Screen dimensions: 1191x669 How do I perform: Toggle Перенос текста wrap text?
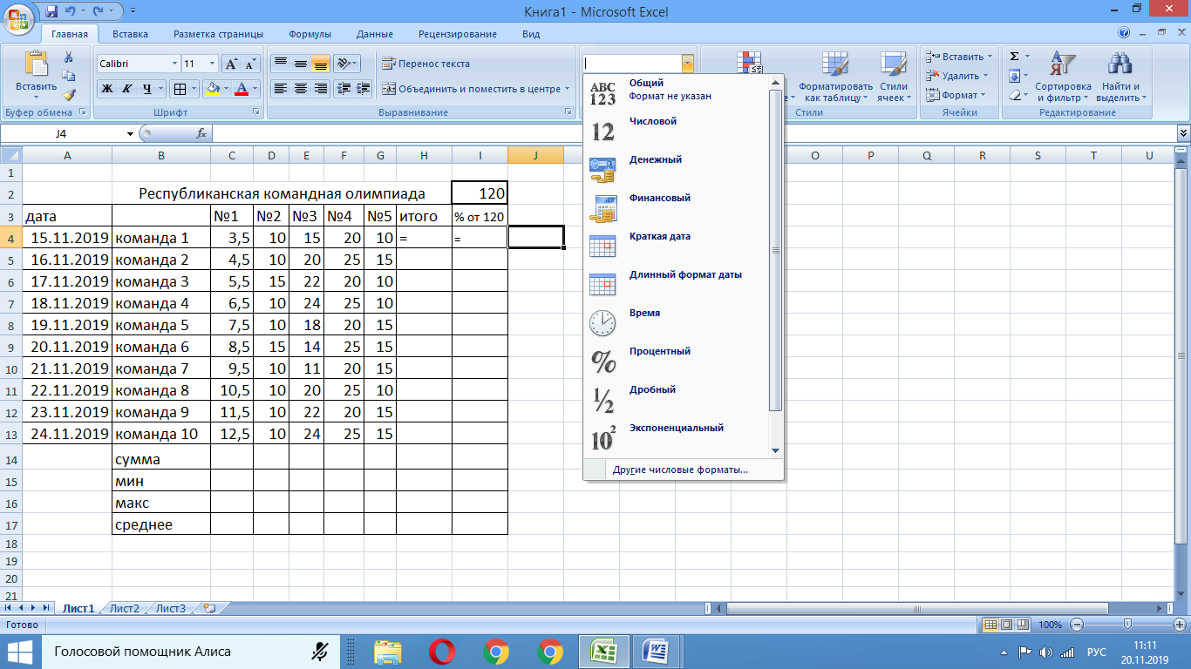(425, 64)
